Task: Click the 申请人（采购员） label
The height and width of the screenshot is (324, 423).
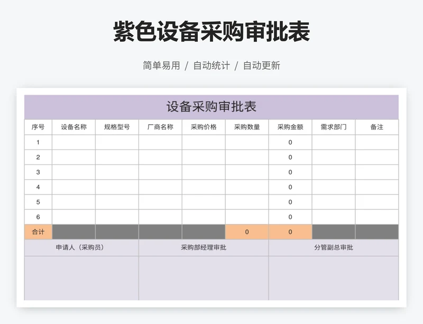Action: (80, 247)
